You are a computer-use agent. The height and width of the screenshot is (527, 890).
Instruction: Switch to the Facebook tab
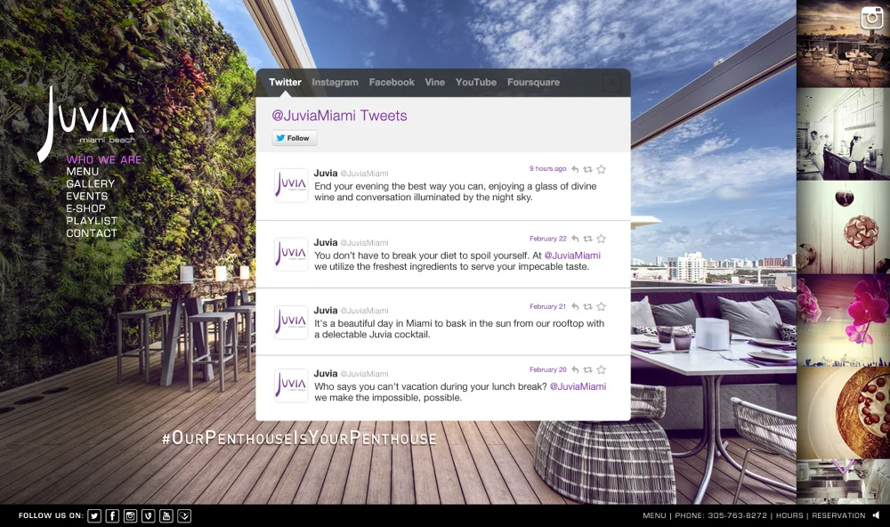[392, 82]
